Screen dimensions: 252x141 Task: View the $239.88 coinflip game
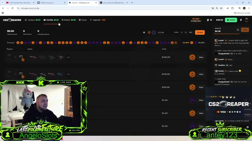point(201,74)
